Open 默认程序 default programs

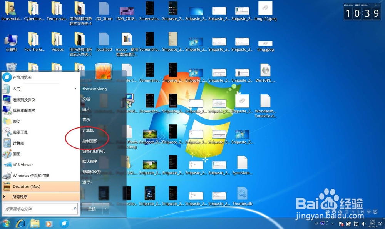click(90, 162)
